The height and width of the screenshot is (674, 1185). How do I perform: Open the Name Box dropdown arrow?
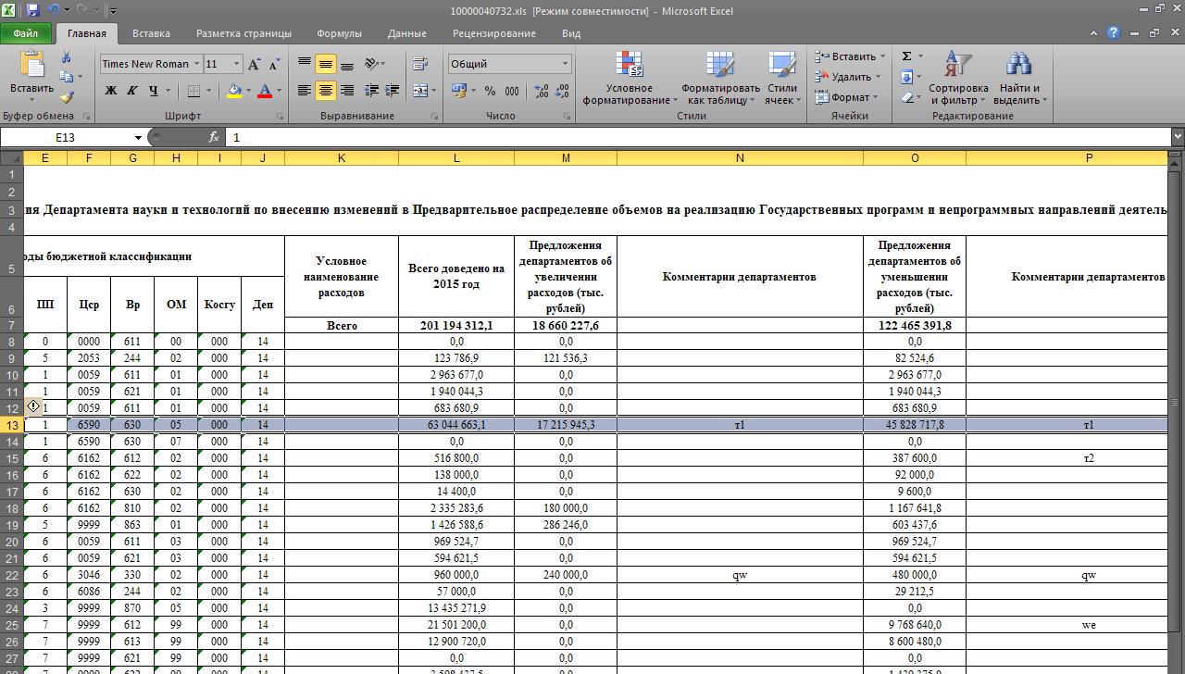coord(138,137)
